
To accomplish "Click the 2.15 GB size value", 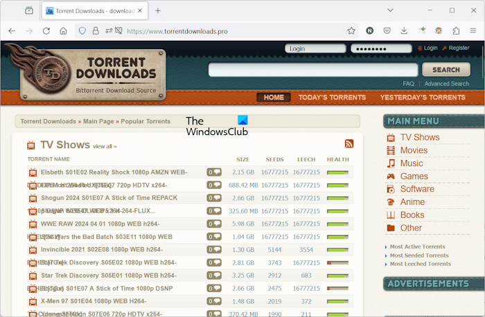I will (x=243, y=172).
